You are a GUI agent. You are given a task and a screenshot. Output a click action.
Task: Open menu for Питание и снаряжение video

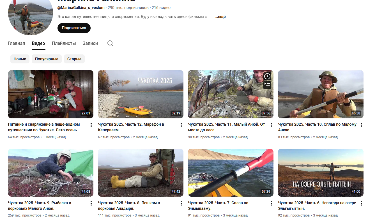point(91,125)
